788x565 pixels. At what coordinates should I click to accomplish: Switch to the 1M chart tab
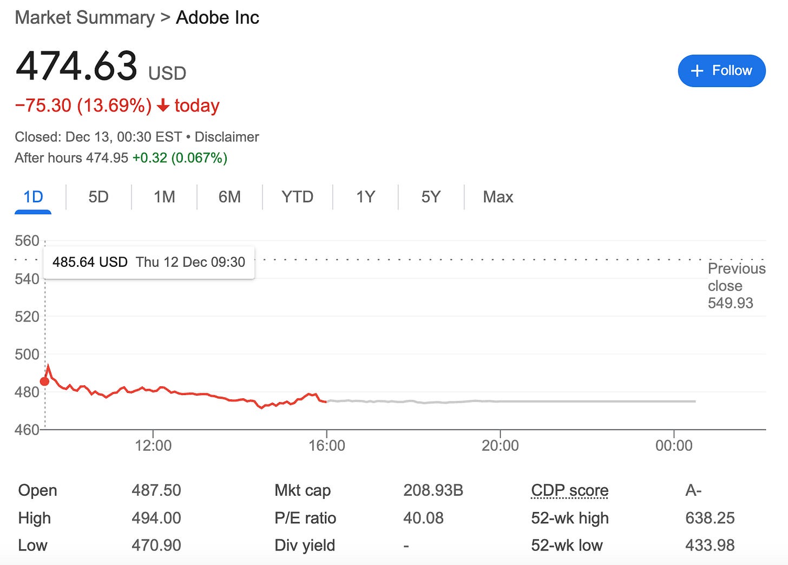164,196
